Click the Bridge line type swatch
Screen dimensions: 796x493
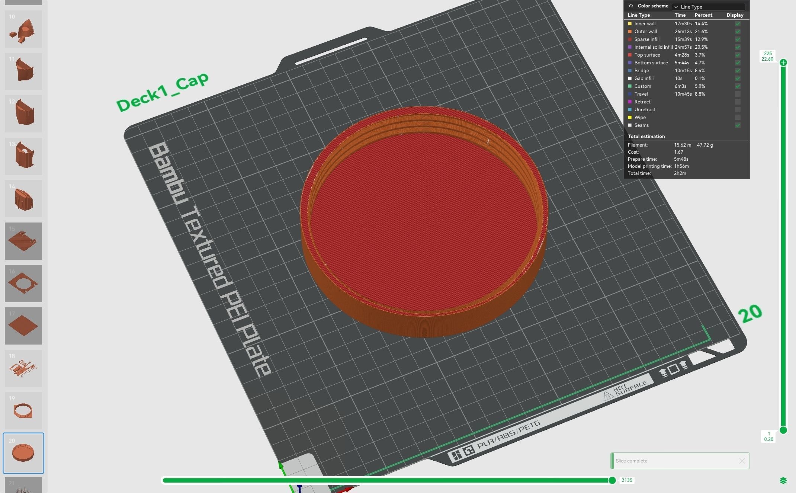630,71
